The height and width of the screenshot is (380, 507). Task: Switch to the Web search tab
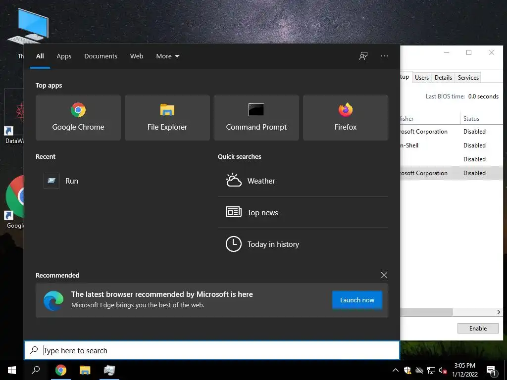[137, 56]
